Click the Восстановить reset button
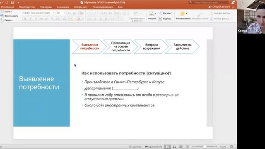Screen dimensions: 265x149 (10, 16)
